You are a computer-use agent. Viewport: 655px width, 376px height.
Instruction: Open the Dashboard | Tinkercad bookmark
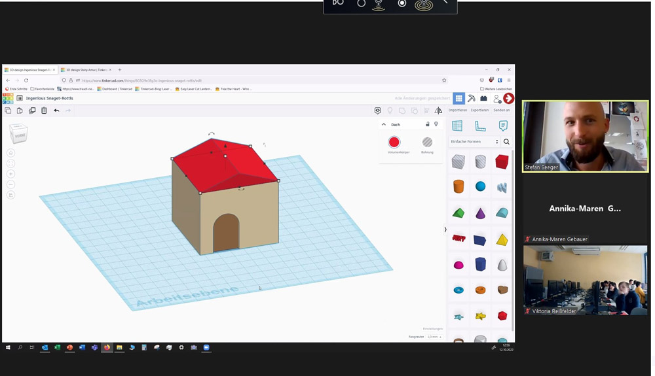pos(115,89)
